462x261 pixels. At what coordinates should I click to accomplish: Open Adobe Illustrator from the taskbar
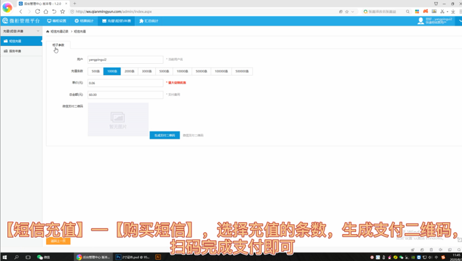(158, 257)
